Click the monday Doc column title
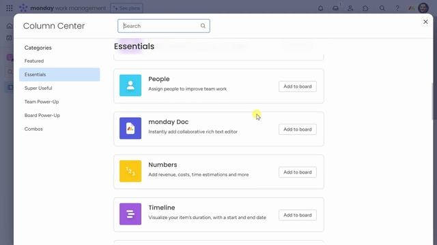Screen dimensions: 437x245 (x=169, y=122)
